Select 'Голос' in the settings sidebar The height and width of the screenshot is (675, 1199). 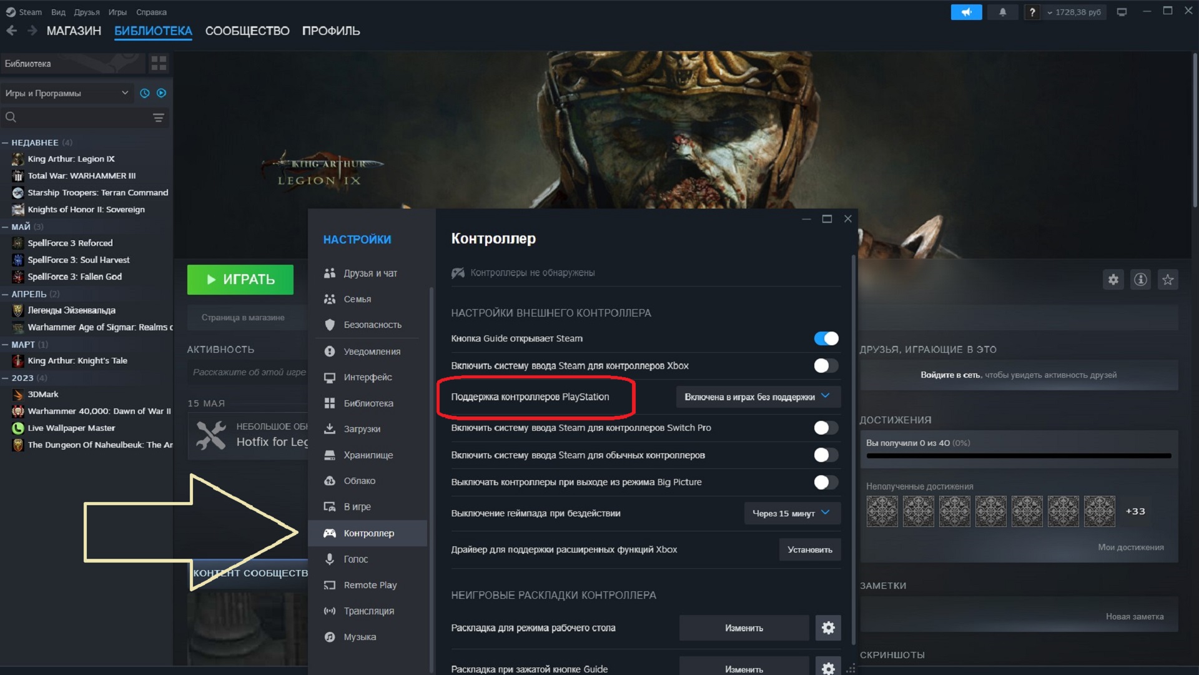pos(355,559)
